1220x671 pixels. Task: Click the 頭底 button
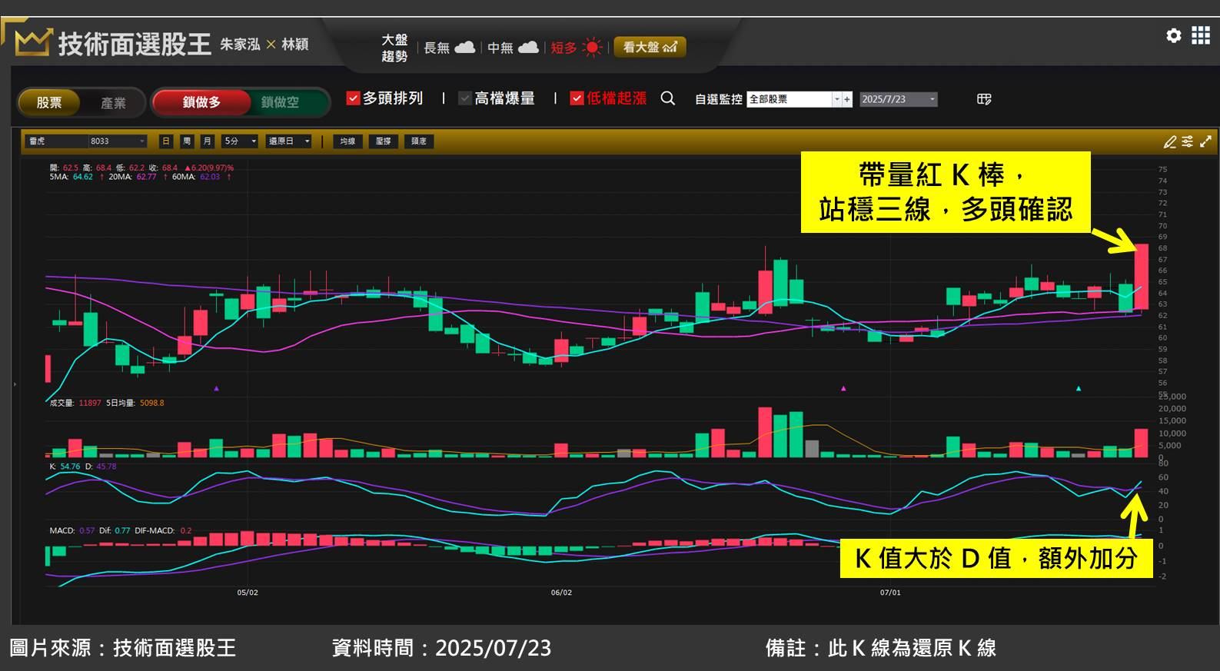tap(419, 141)
